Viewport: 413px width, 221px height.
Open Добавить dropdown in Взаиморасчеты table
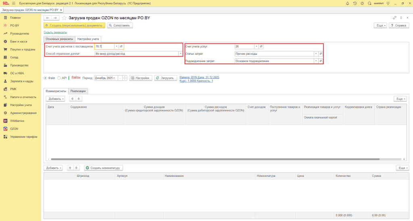tap(55, 99)
